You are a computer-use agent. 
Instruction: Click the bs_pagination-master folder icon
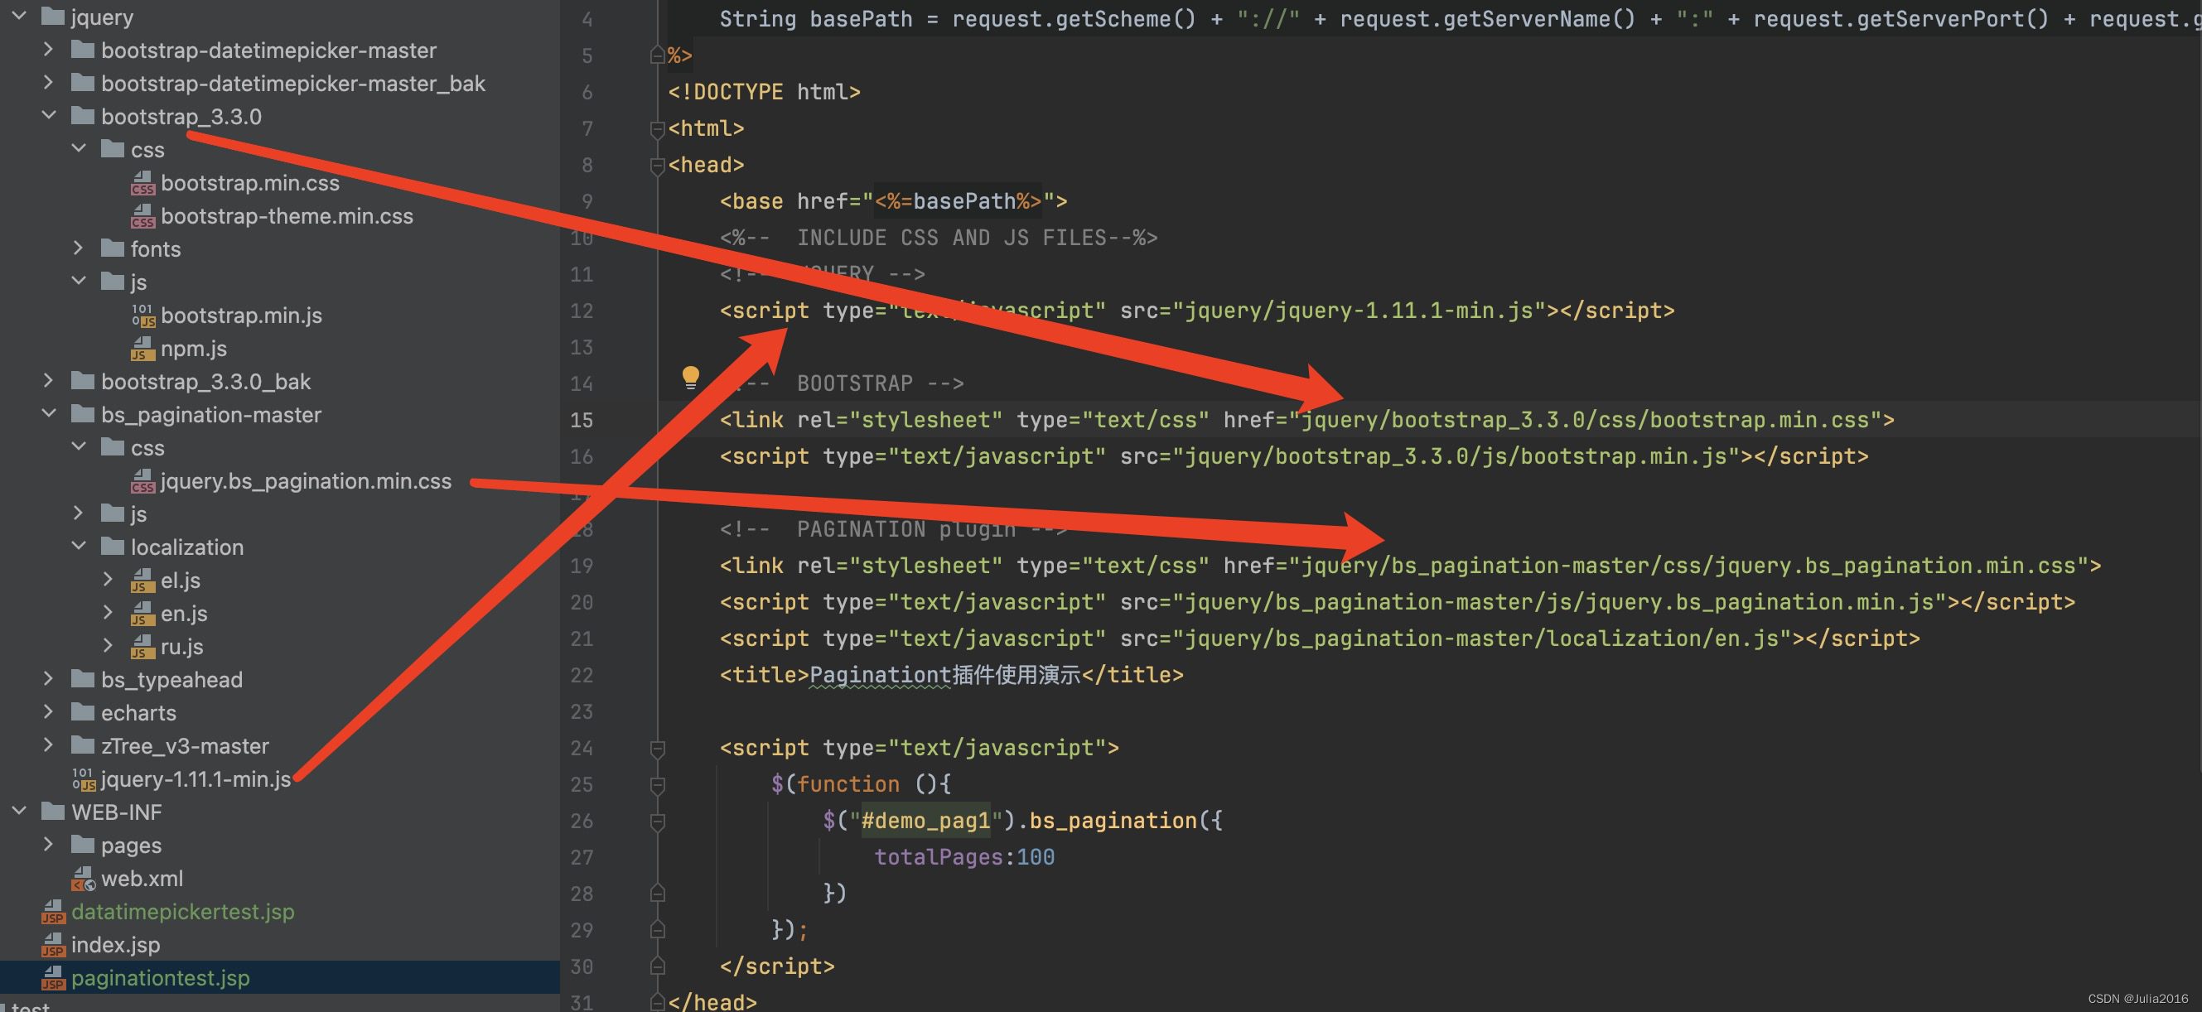coord(83,414)
